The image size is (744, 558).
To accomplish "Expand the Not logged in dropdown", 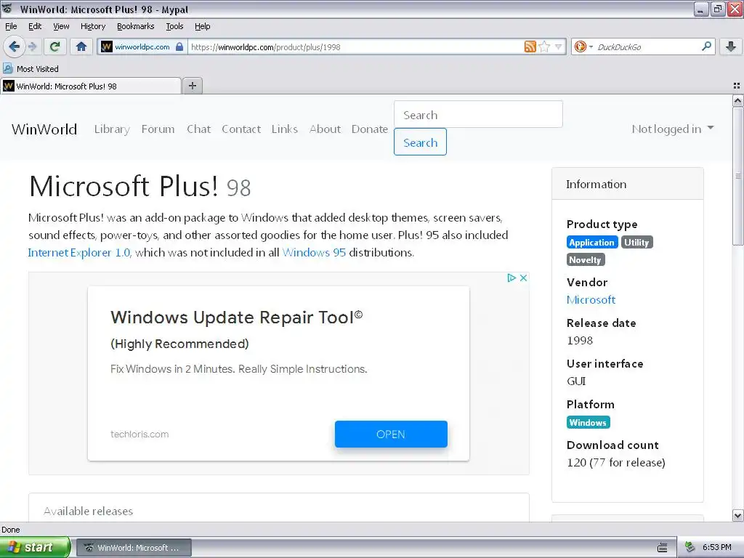I will click(x=672, y=129).
